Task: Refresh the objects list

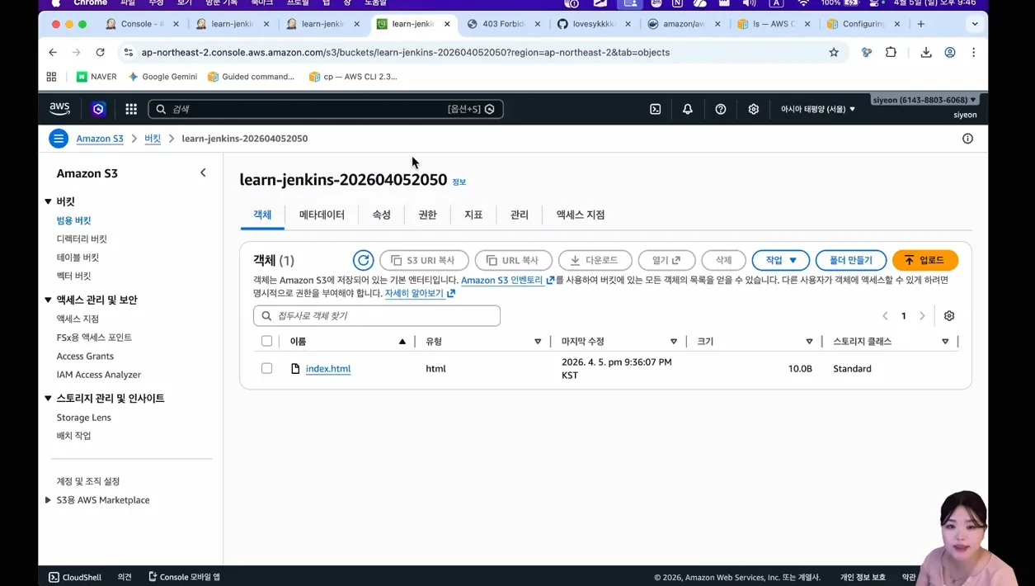Action: [x=363, y=260]
